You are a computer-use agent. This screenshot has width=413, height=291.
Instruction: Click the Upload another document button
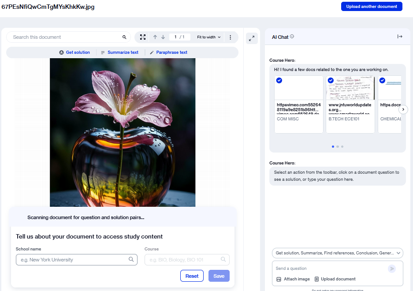point(372,7)
